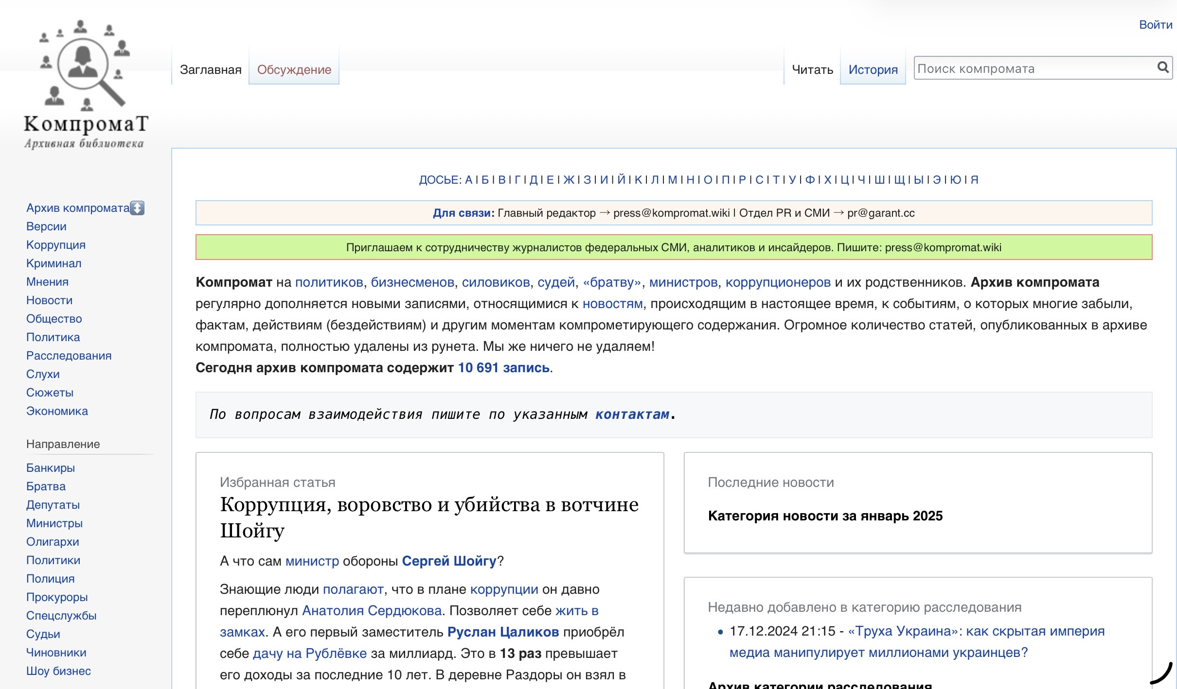Follow the бизнесменов link in intro
Screen dimensions: 1177x689
point(412,282)
